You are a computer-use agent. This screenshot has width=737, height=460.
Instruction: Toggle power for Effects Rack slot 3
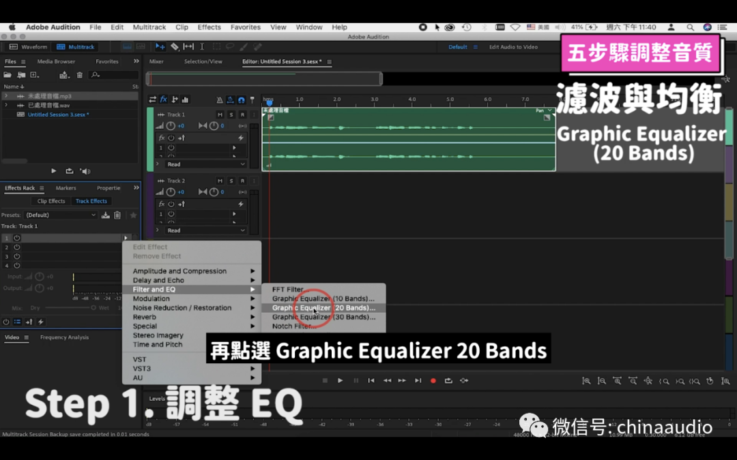(17, 256)
